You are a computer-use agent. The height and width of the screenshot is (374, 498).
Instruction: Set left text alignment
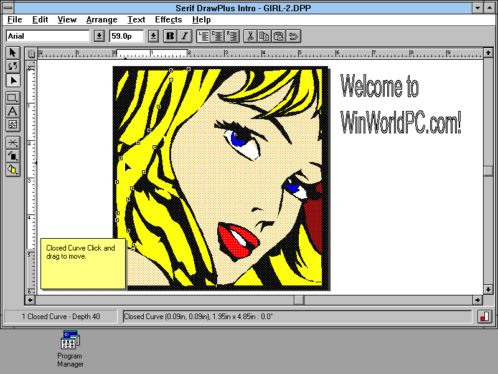click(204, 36)
